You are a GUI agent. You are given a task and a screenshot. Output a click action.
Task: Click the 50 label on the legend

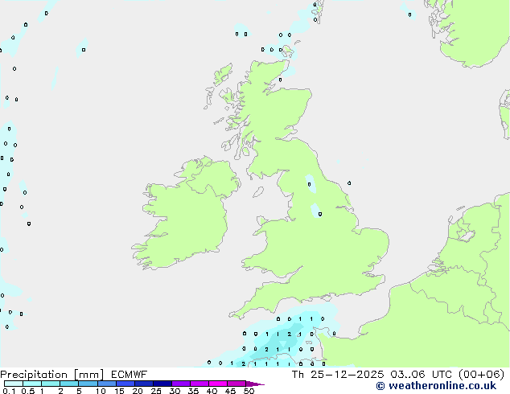click(x=249, y=392)
